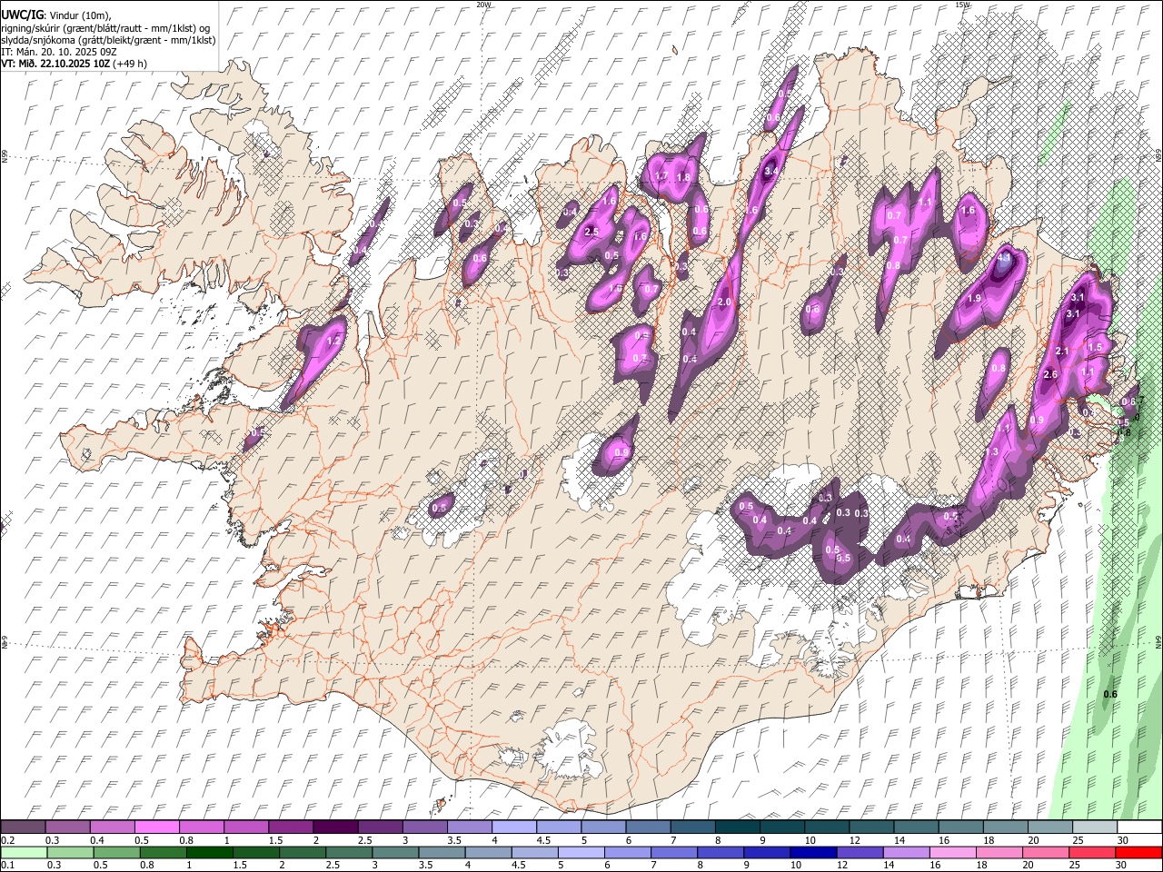Select the dark teal snow swatch between 8 and 9
Image resolution: width=1163 pixels, height=872 pixels.
pos(737,827)
